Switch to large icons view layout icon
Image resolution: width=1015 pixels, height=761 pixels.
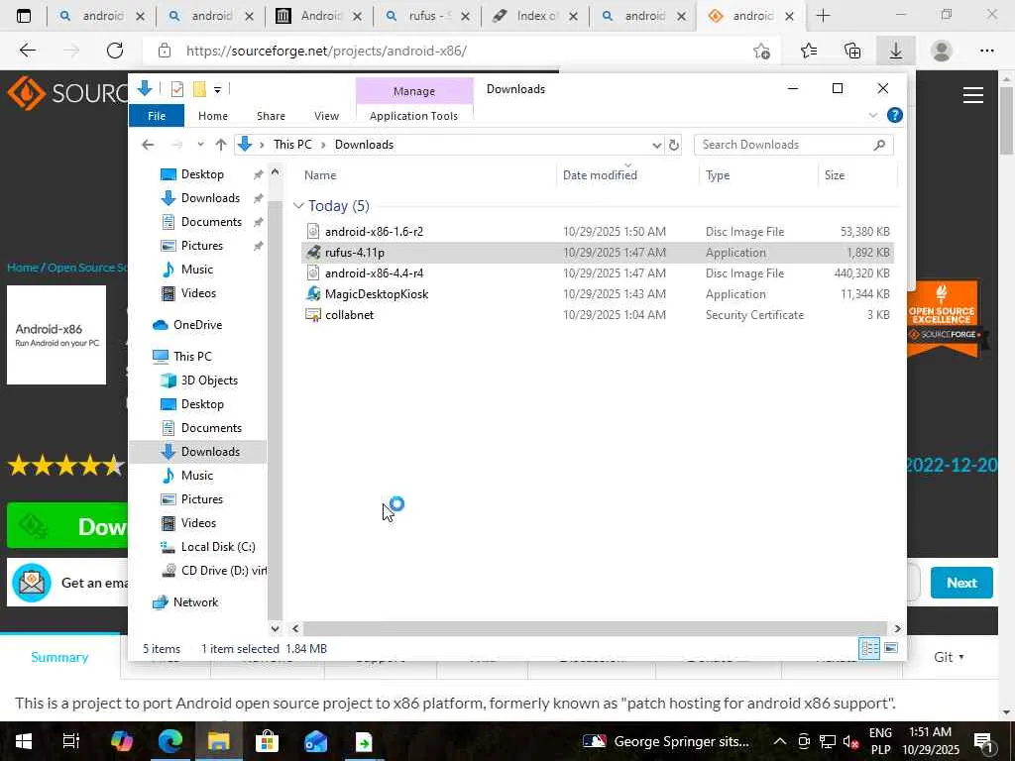[891, 648]
